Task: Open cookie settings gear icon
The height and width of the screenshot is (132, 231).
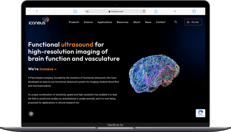Action: [x=31, y=114]
